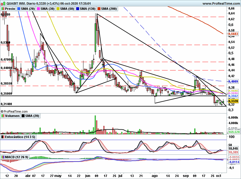Select the volume SMA (20) legend tag
The height and width of the screenshot is (179, 241).
point(30,116)
